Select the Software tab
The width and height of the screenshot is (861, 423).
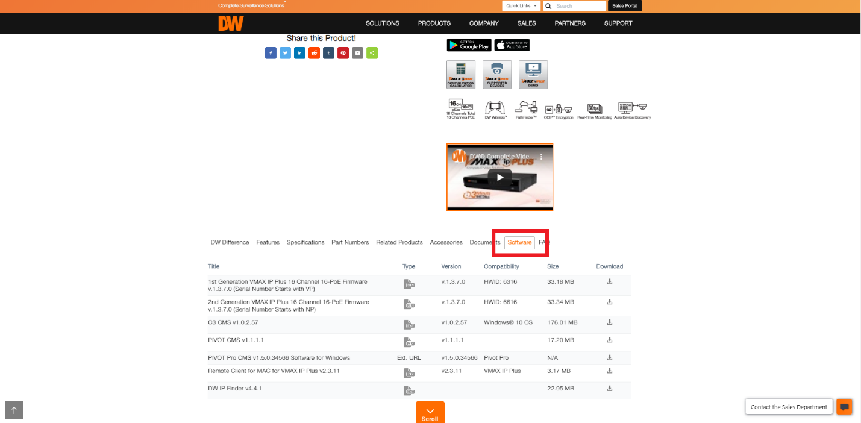pyautogui.click(x=519, y=242)
